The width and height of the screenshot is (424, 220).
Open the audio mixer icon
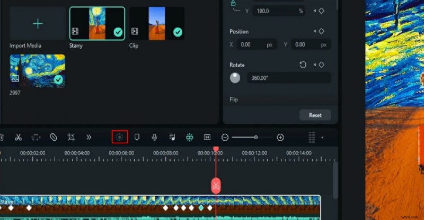coord(172,137)
